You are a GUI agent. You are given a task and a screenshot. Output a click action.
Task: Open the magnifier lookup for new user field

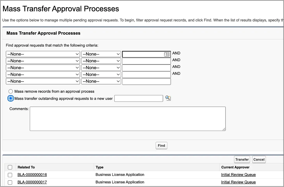coord(168,98)
